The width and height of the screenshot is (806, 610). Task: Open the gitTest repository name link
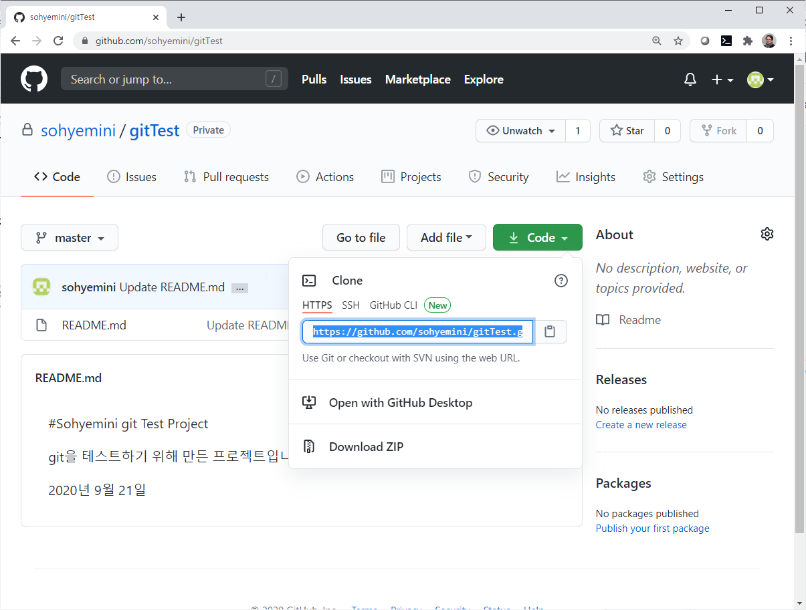click(155, 130)
